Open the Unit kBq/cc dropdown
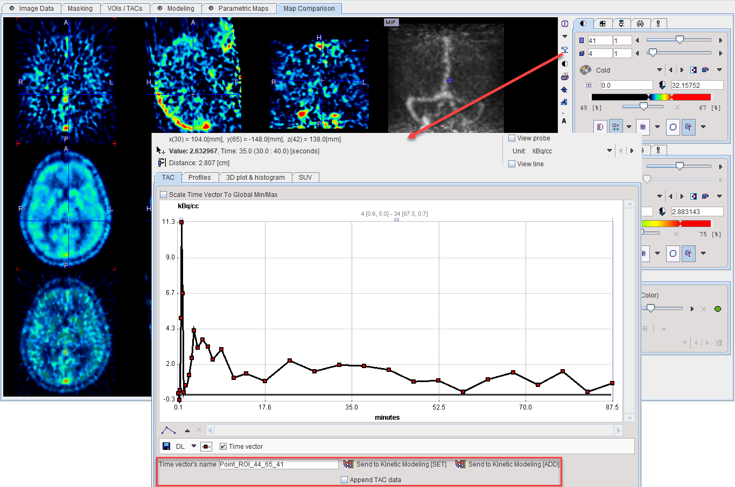The height and width of the screenshot is (487, 735). (x=610, y=151)
